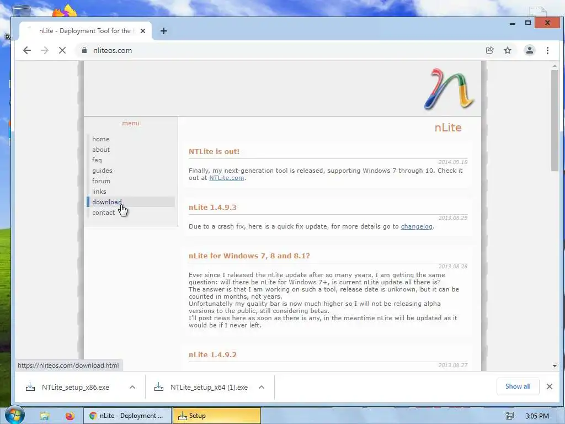
Task: Click the lock icon beside nliteos.com
Action: (84, 50)
